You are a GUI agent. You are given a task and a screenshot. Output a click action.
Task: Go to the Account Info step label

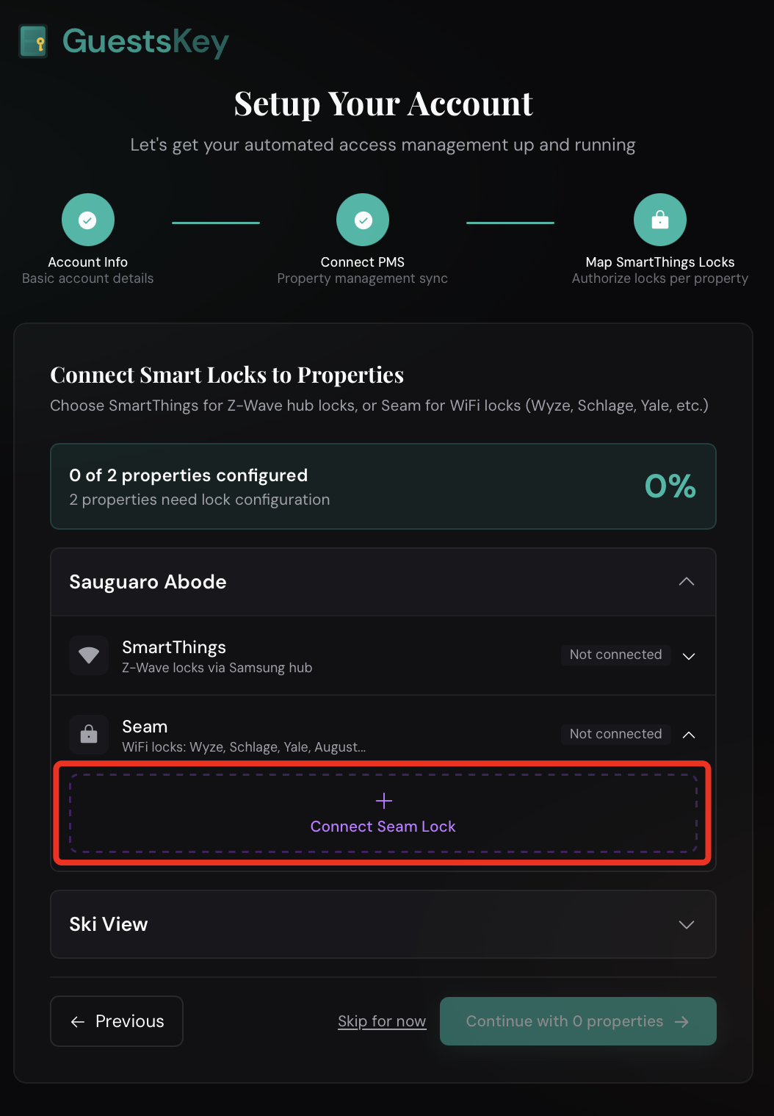88,262
